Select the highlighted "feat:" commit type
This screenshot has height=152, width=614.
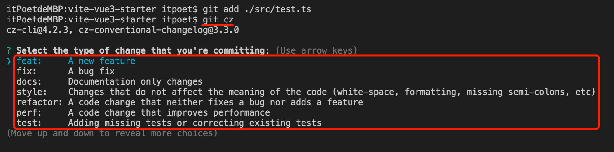(29, 61)
